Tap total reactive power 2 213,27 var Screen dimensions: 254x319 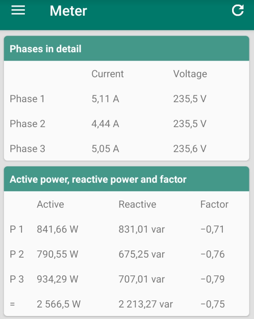tap(146, 304)
